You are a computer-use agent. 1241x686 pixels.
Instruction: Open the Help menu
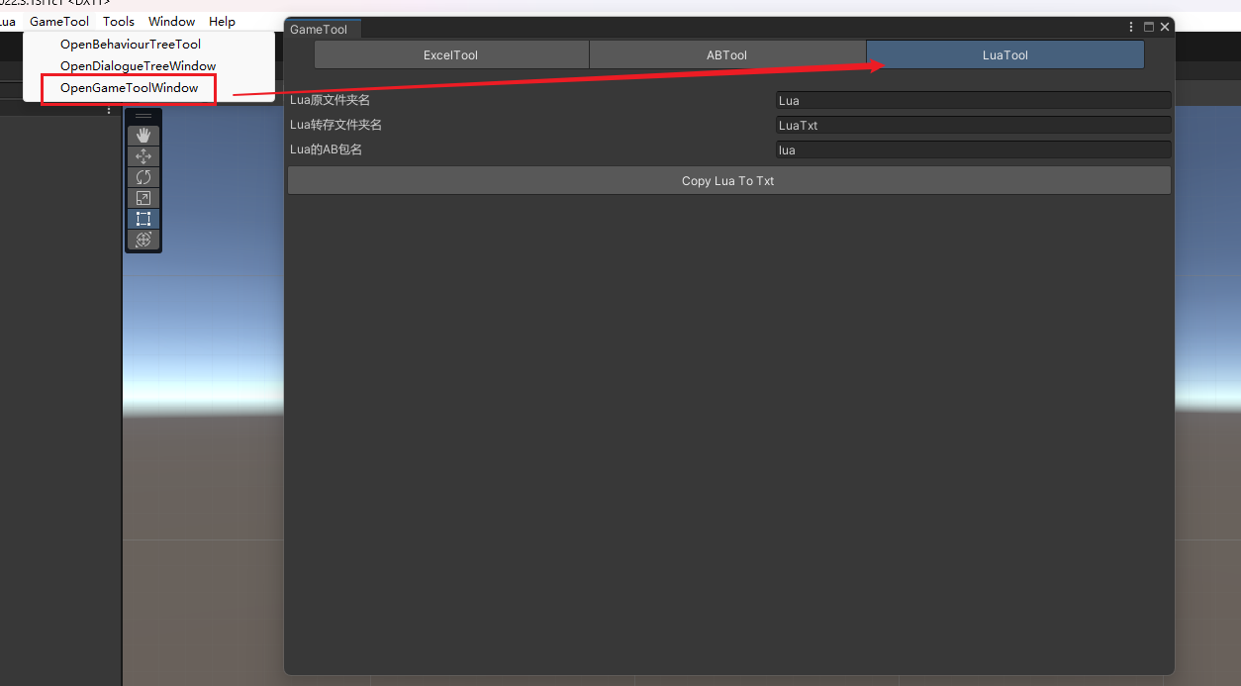(x=222, y=21)
